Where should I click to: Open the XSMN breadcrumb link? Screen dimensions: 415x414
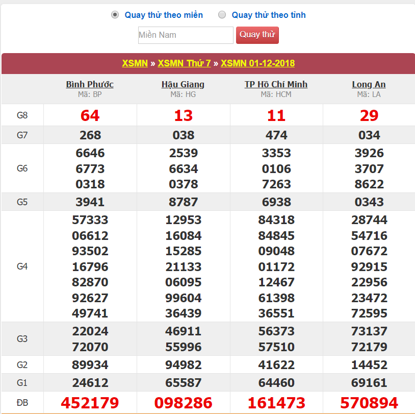coord(135,63)
